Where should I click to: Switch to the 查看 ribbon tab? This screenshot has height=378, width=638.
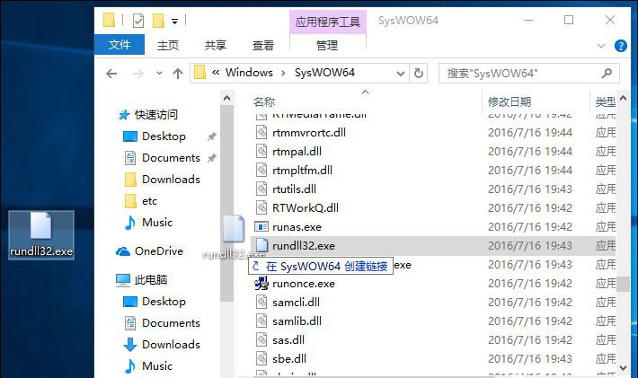click(x=263, y=45)
